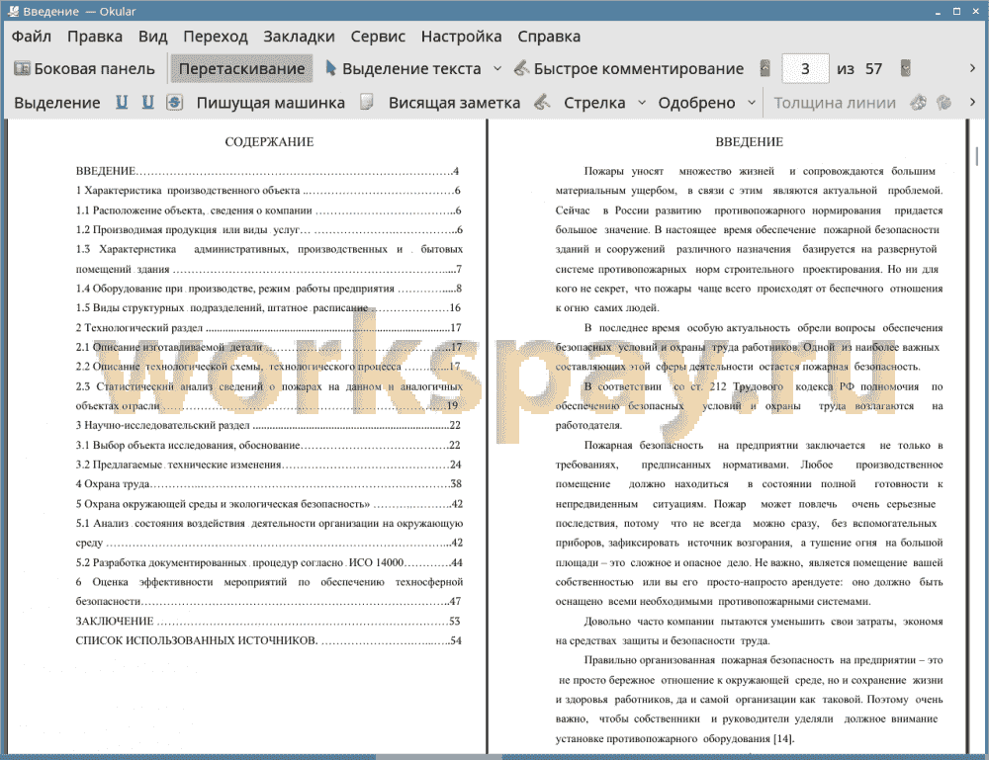Click the first color palette icon
989x760 pixels.
click(x=919, y=102)
